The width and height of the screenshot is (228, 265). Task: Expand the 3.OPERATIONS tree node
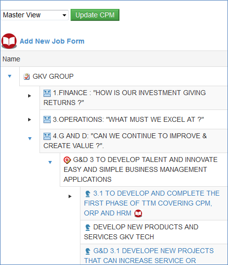30,120
